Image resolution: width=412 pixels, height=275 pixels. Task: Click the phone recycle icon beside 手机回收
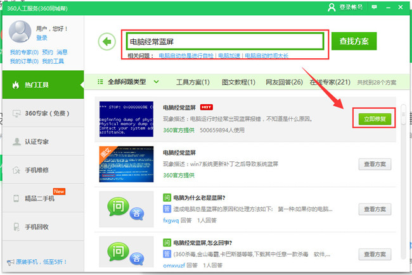(16, 227)
